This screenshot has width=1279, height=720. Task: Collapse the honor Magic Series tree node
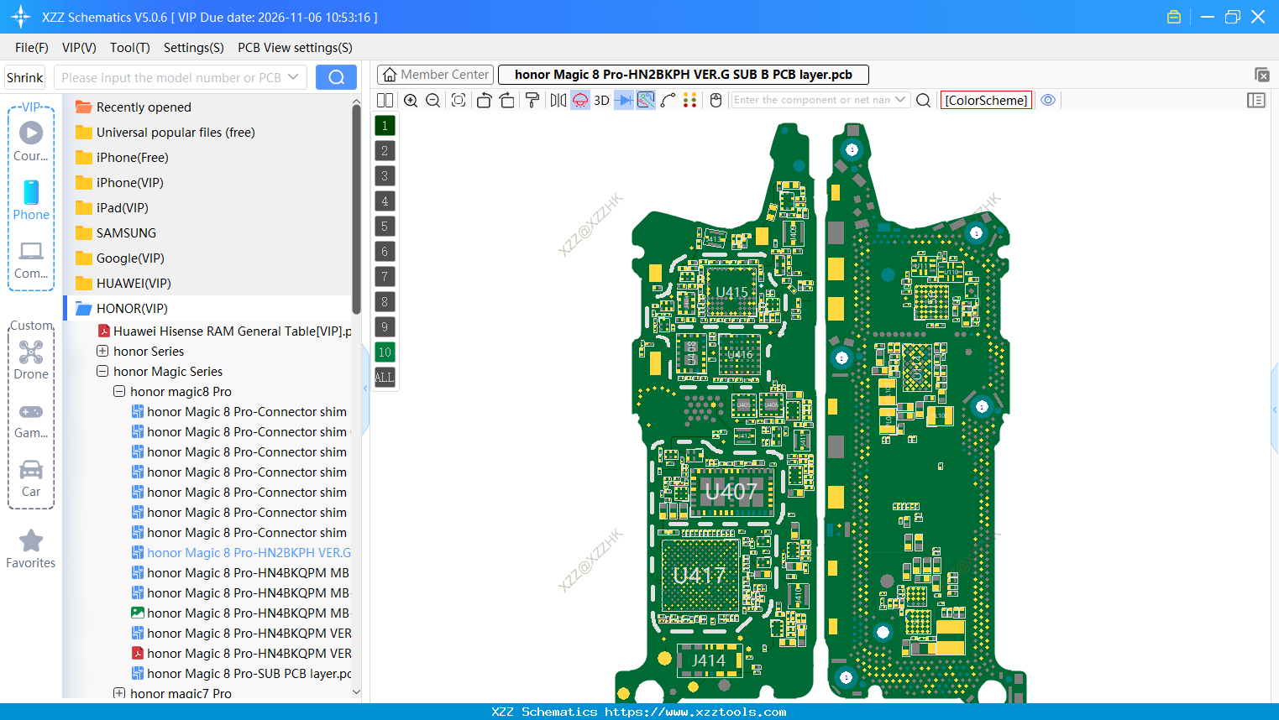(x=102, y=371)
